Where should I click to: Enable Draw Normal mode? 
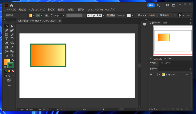coord(6,75)
